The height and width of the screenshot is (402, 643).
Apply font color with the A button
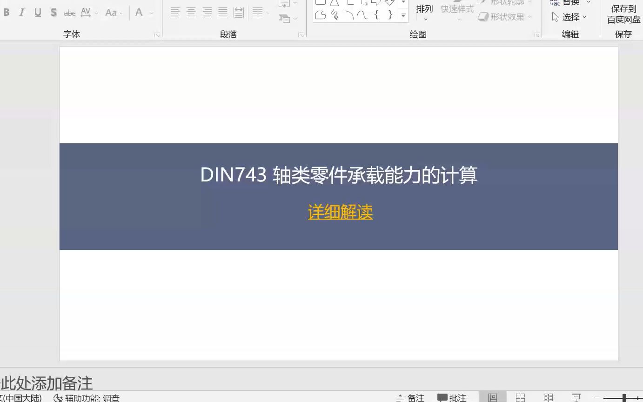tap(139, 13)
